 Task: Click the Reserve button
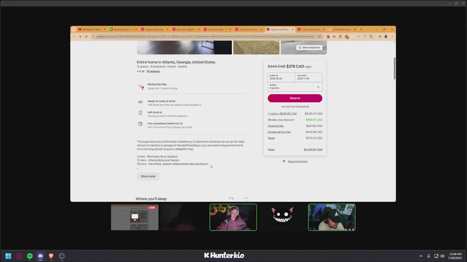(295, 98)
